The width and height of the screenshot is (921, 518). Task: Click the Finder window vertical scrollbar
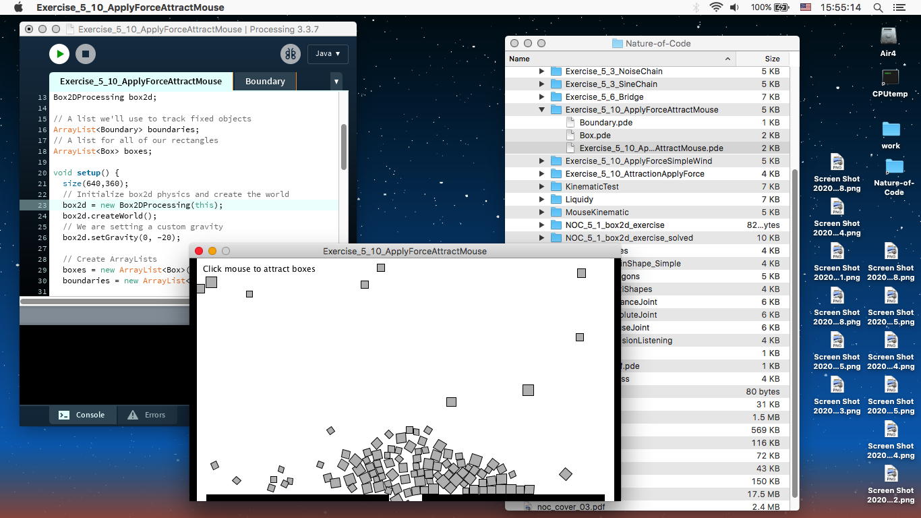click(795, 334)
